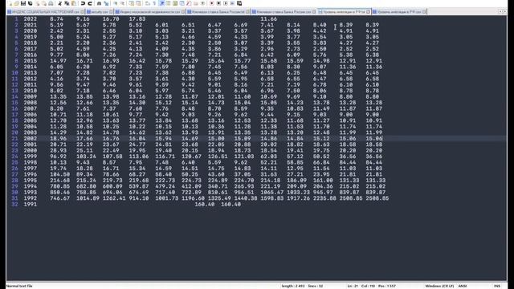Print the current document
The width and height of the screenshot is (514, 289).
point(51,3)
